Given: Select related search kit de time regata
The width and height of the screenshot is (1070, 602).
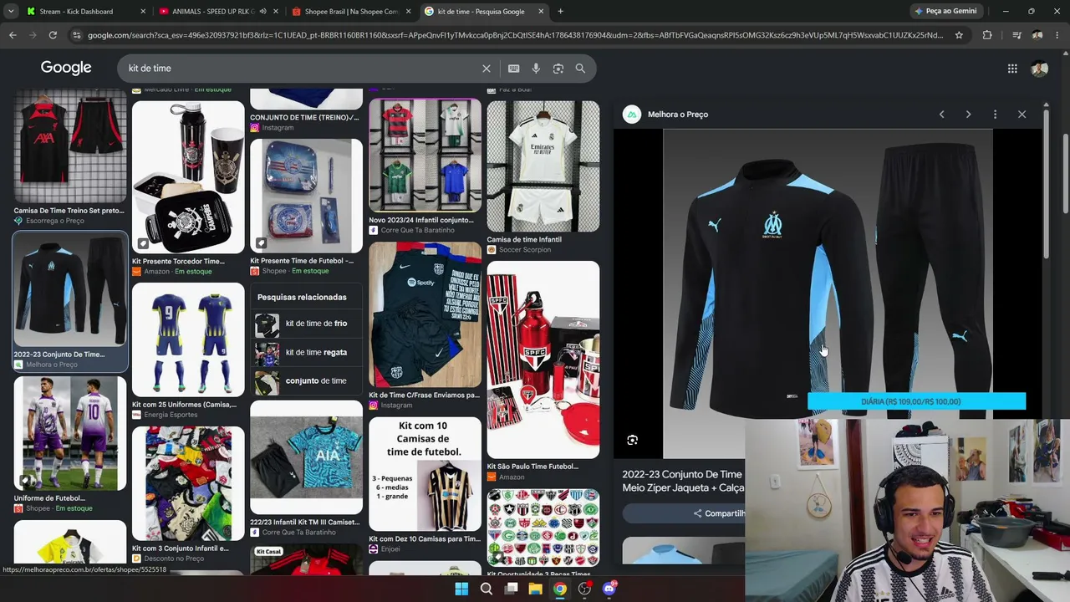Looking at the screenshot, I should [306, 352].
